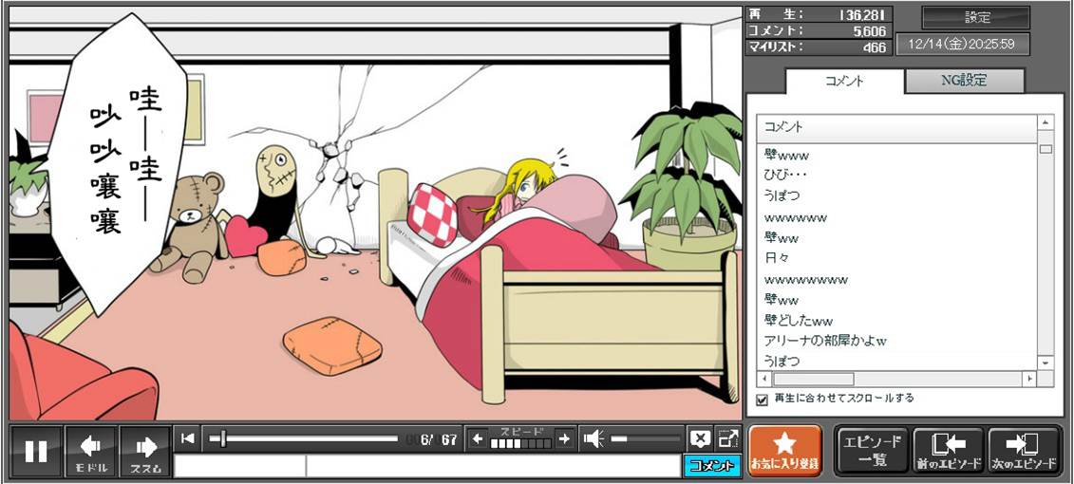
Task: Add to favorites with star button
Action: (x=784, y=450)
